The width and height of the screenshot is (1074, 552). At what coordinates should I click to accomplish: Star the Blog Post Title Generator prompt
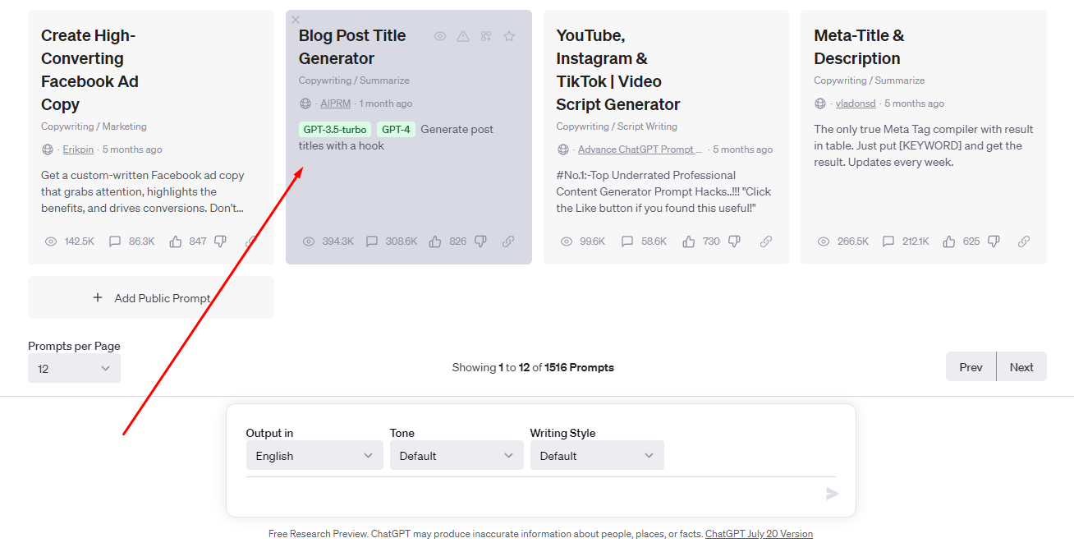(509, 36)
